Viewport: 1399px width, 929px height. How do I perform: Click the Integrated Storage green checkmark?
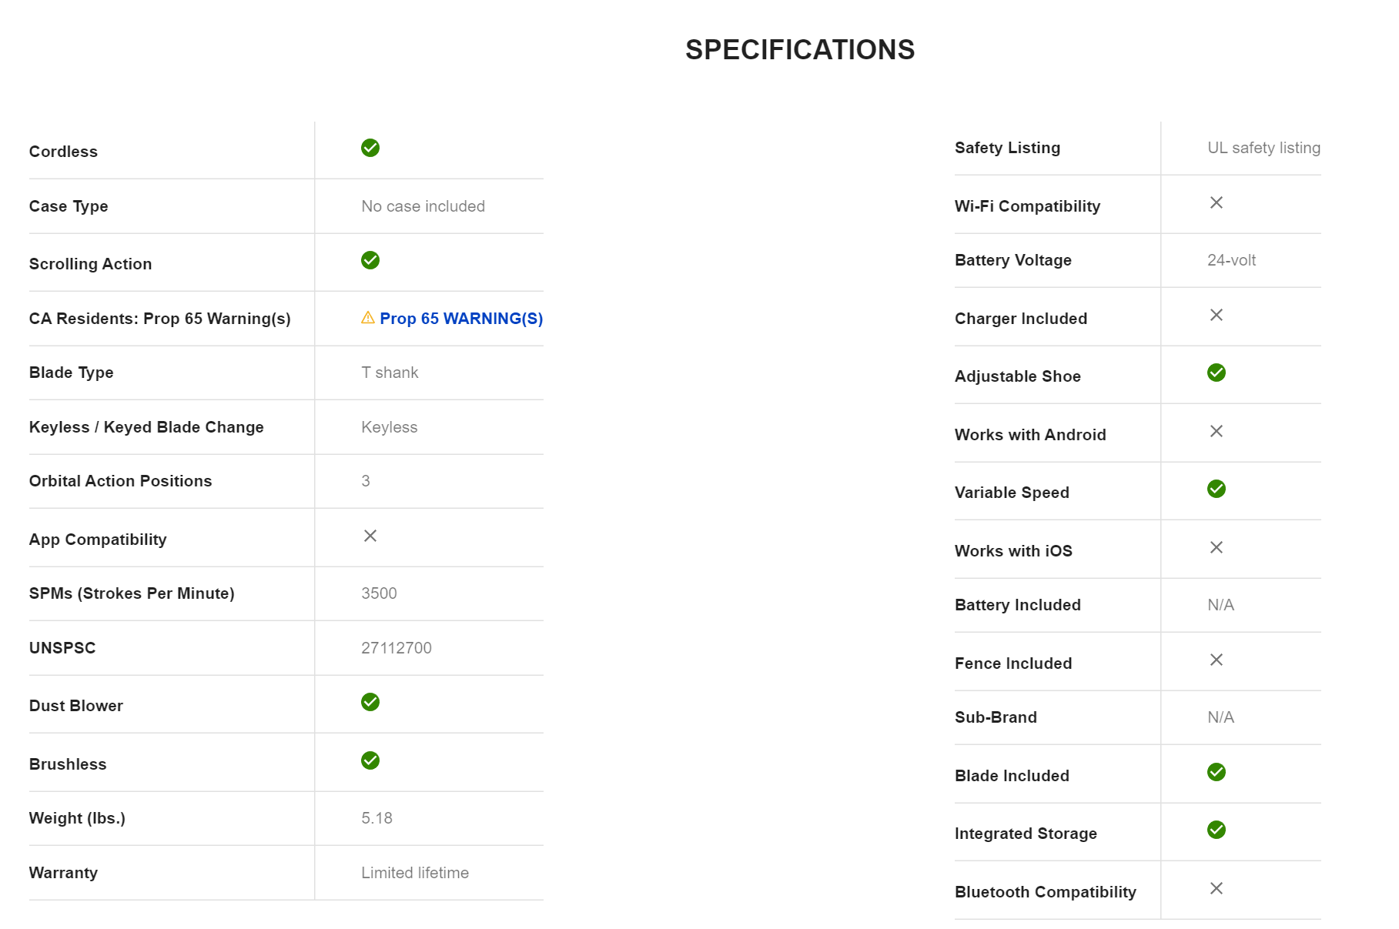pyautogui.click(x=1217, y=830)
